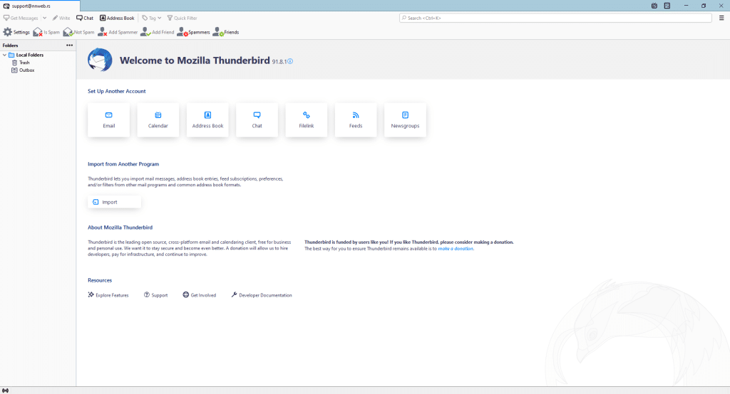Screen dimensions: 730x394
Task: Open the Spammers list icon
Action: [x=183, y=32]
